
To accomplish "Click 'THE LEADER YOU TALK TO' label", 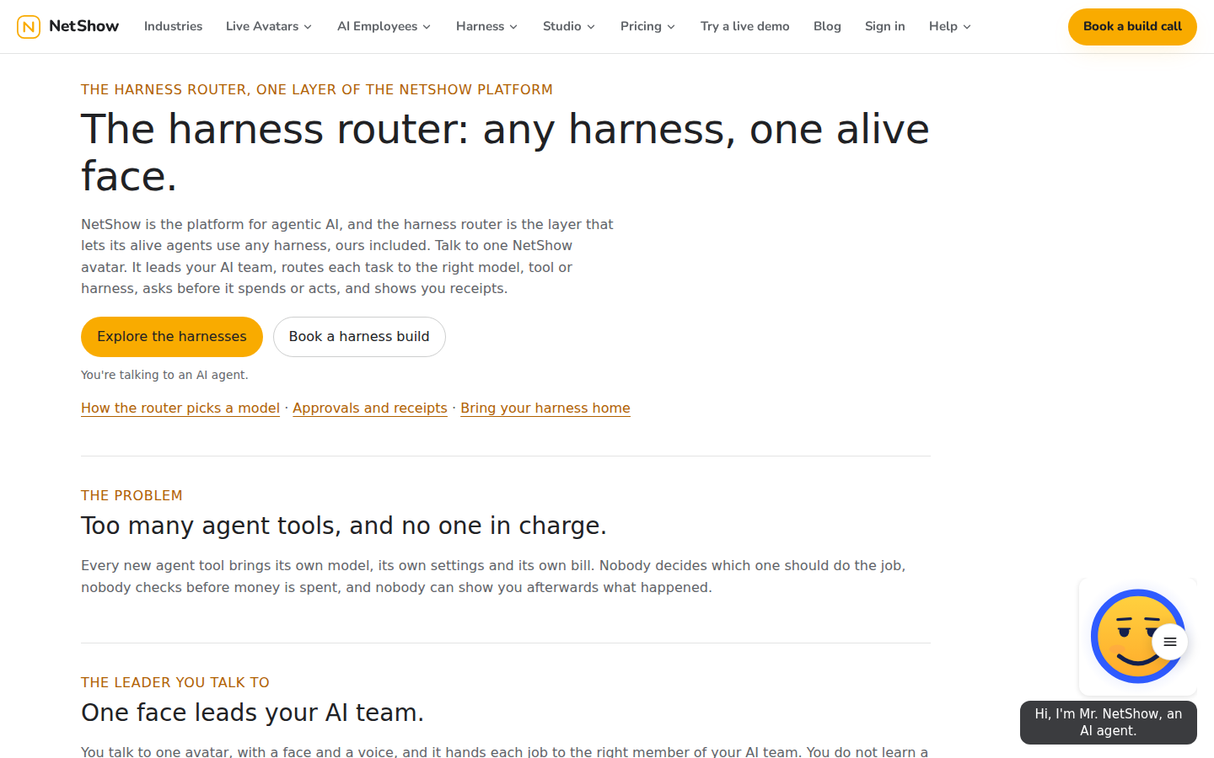I will tap(175, 682).
